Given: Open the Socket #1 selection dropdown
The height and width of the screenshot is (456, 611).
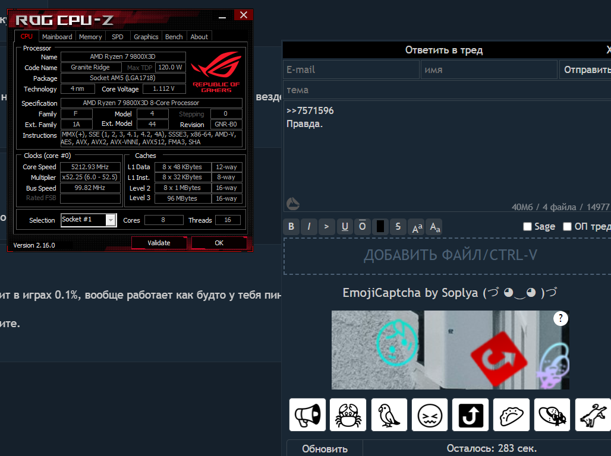Looking at the screenshot, I should tap(111, 220).
